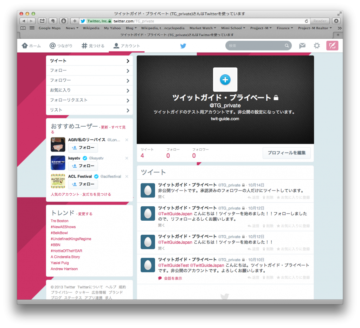Viewport: 360px width, 328px height.
Task: Dismiss AGR suggested user with X
Action: 127,140
